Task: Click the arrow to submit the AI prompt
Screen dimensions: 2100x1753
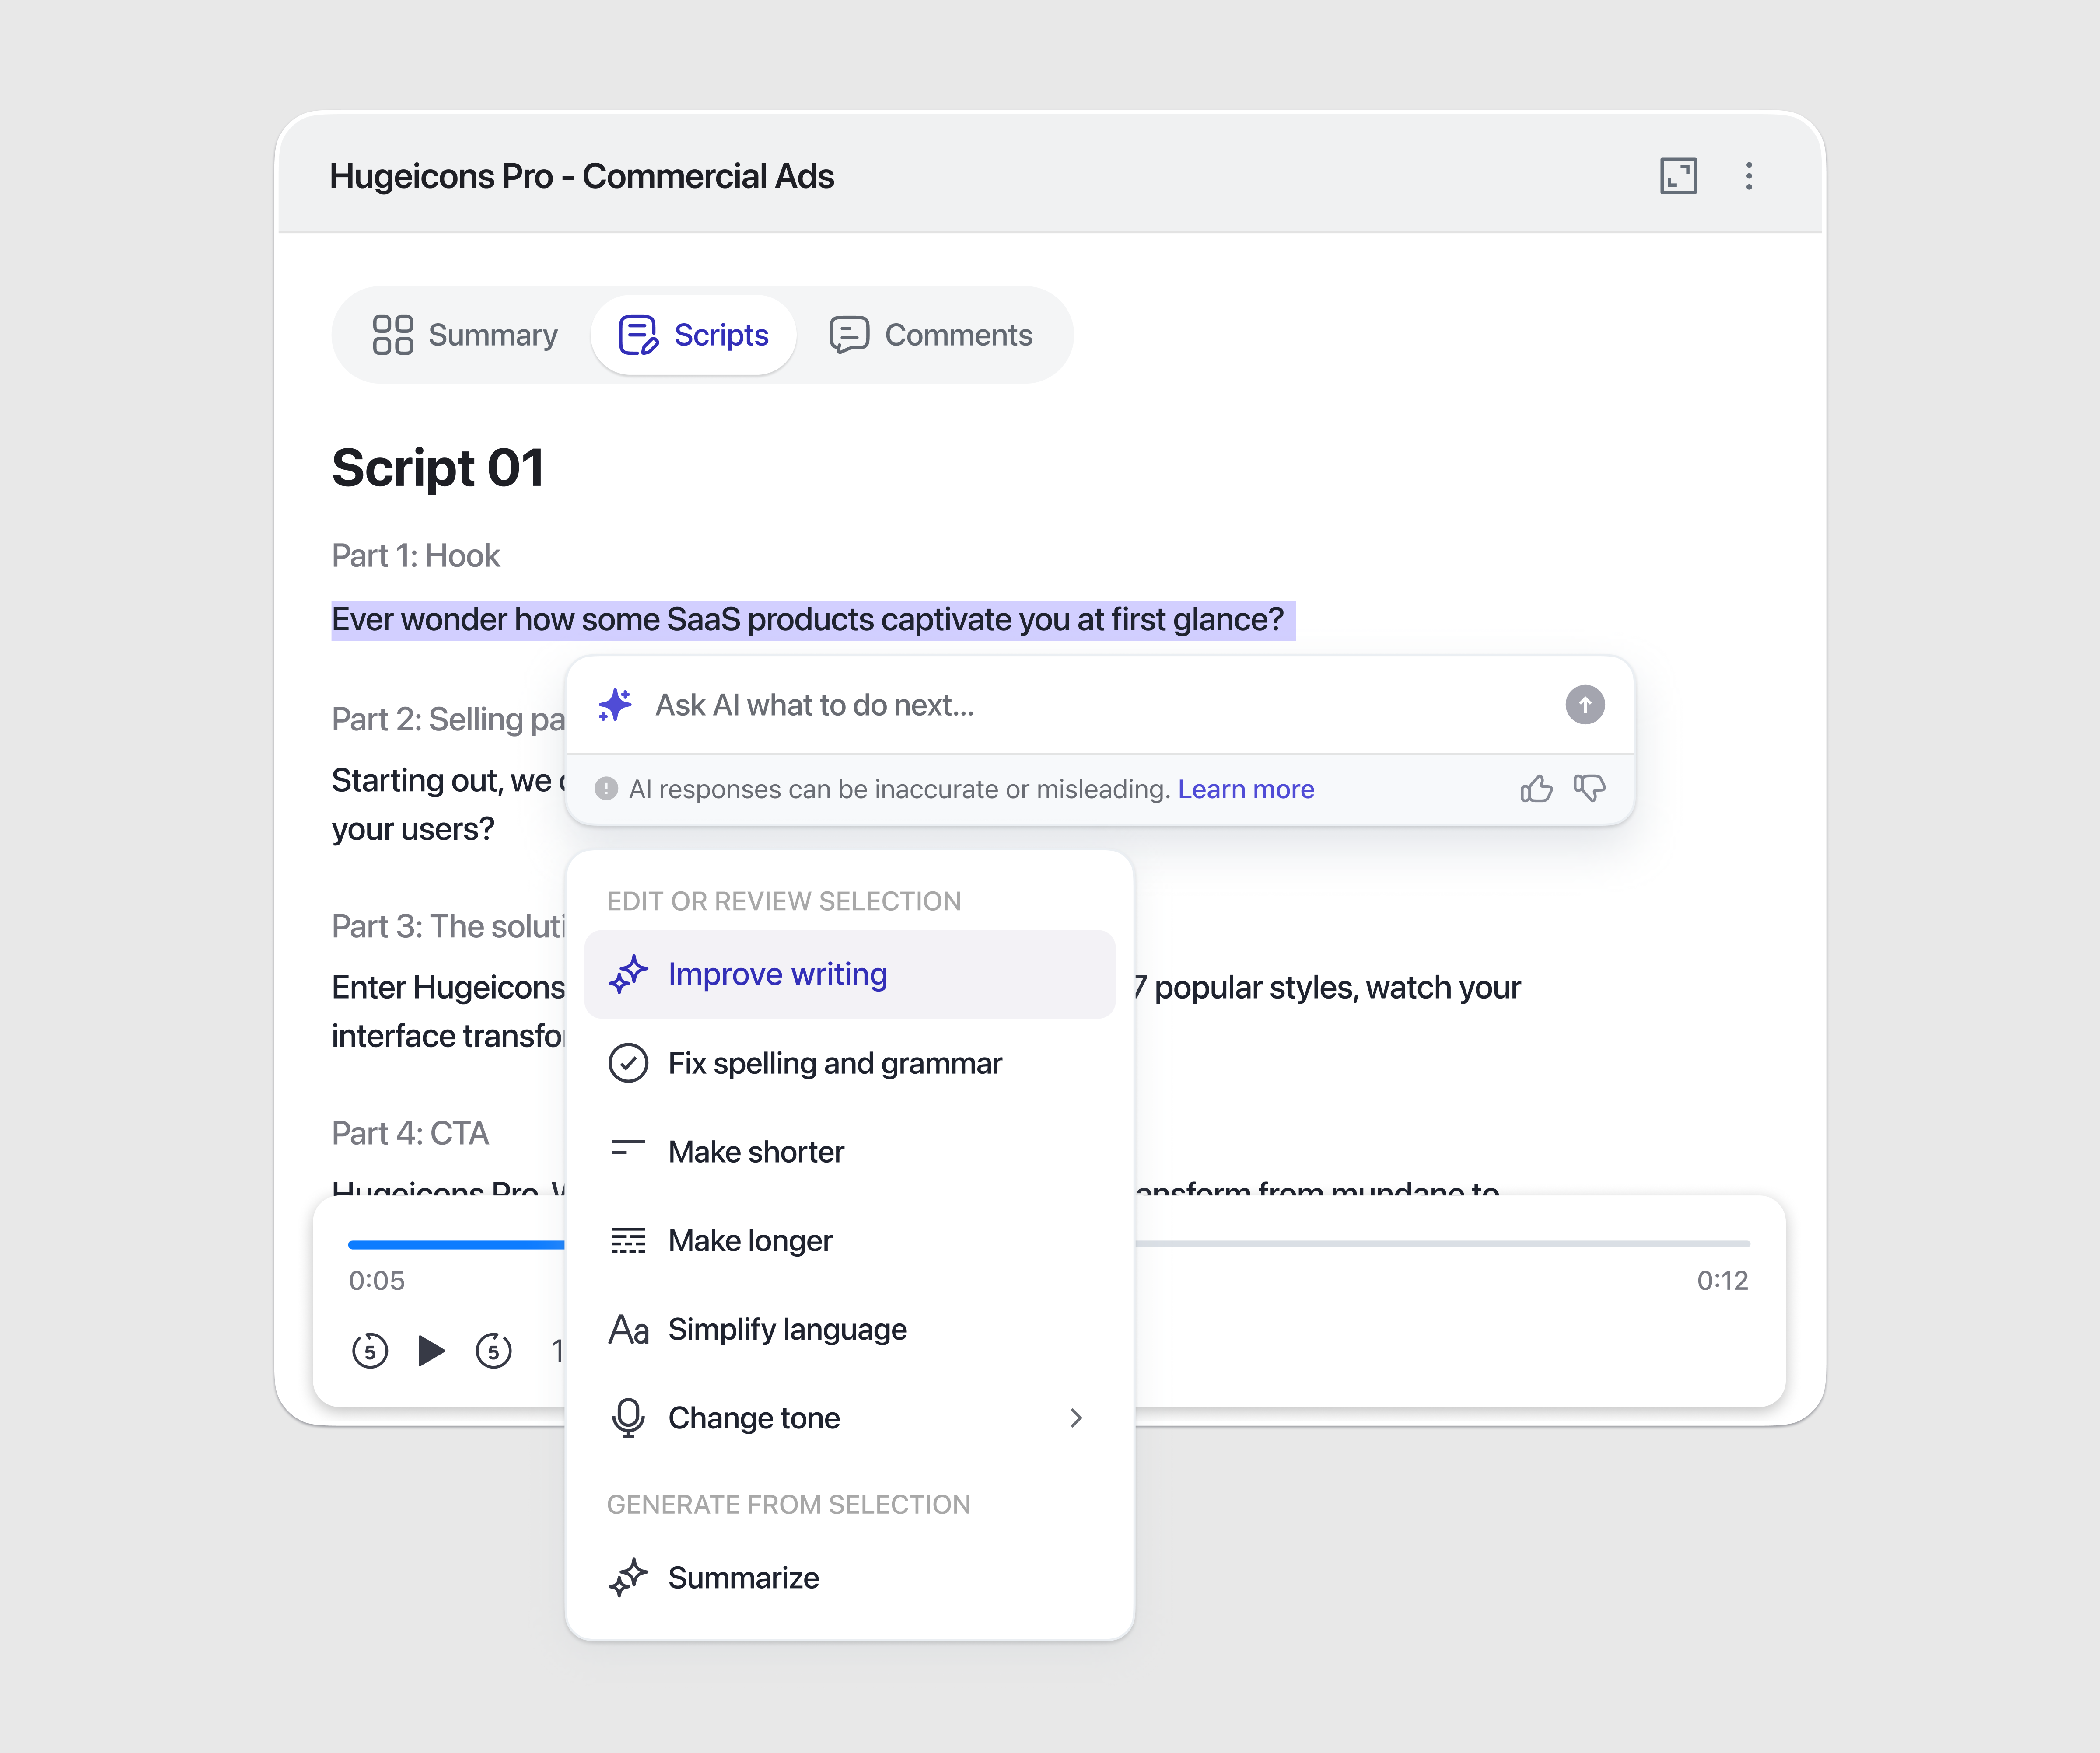Action: [1584, 705]
